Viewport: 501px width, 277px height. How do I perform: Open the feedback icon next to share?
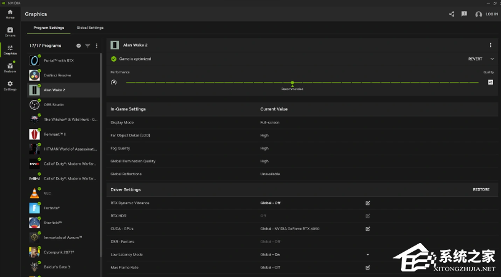click(463, 14)
